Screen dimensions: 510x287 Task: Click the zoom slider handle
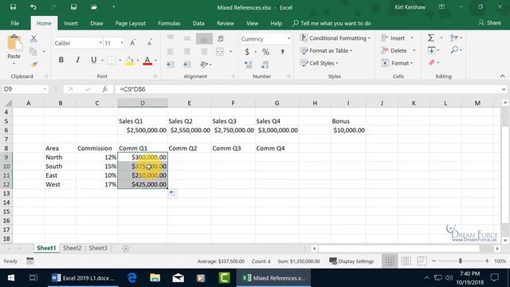tap(461, 261)
